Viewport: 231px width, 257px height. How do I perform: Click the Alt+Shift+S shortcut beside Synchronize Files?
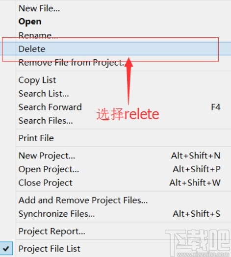[197, 214]
